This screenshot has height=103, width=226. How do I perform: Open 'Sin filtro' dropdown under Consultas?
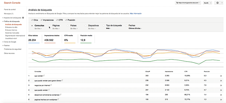pos(38,29)
